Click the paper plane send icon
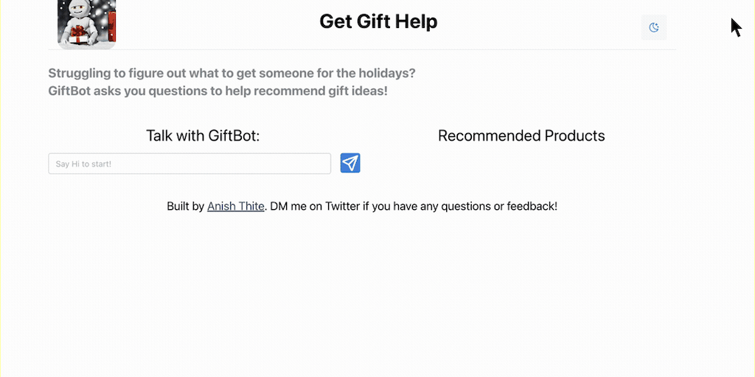This screenshot has height=377, width=755. point(350,163)
